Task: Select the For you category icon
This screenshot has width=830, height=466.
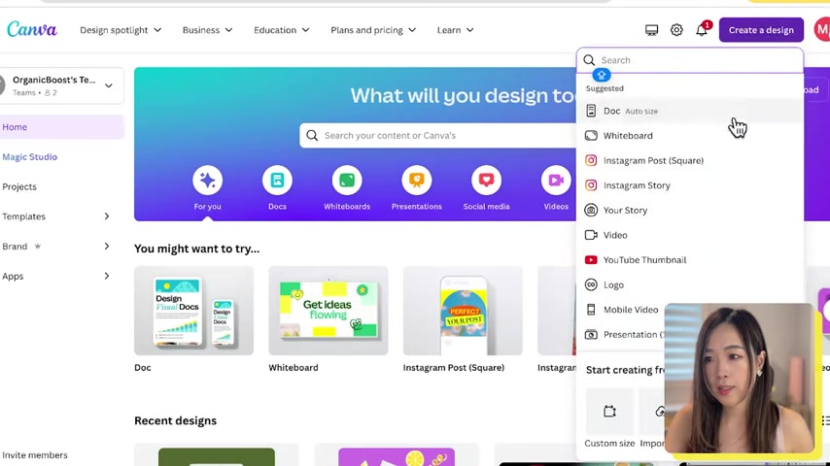Action: pyautogui.click(x=208, y=181)
